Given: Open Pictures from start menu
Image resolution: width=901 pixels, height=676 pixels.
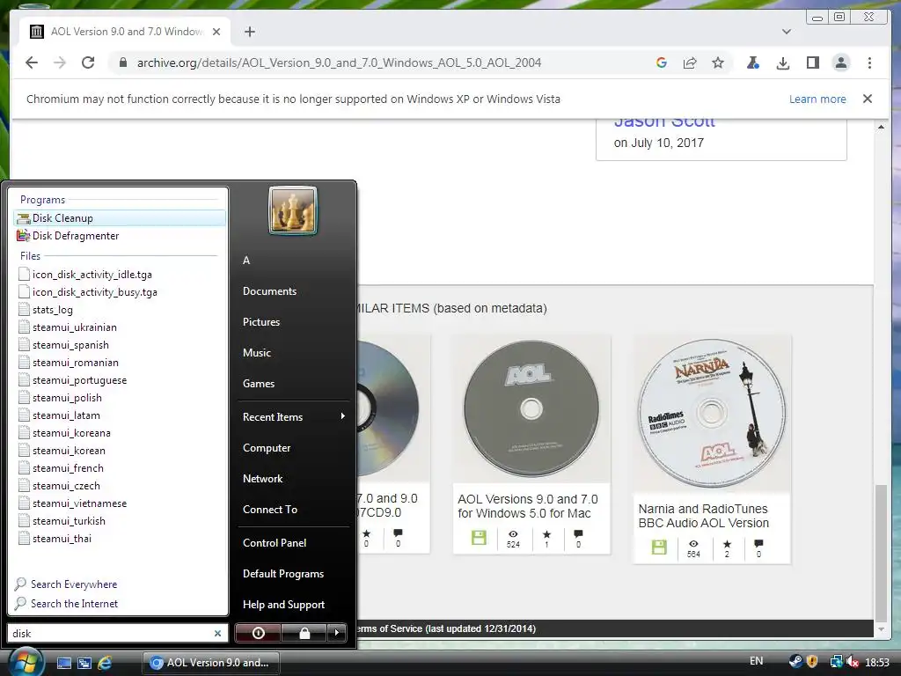Looking at the screenshot, I should [x=261, y=322].
